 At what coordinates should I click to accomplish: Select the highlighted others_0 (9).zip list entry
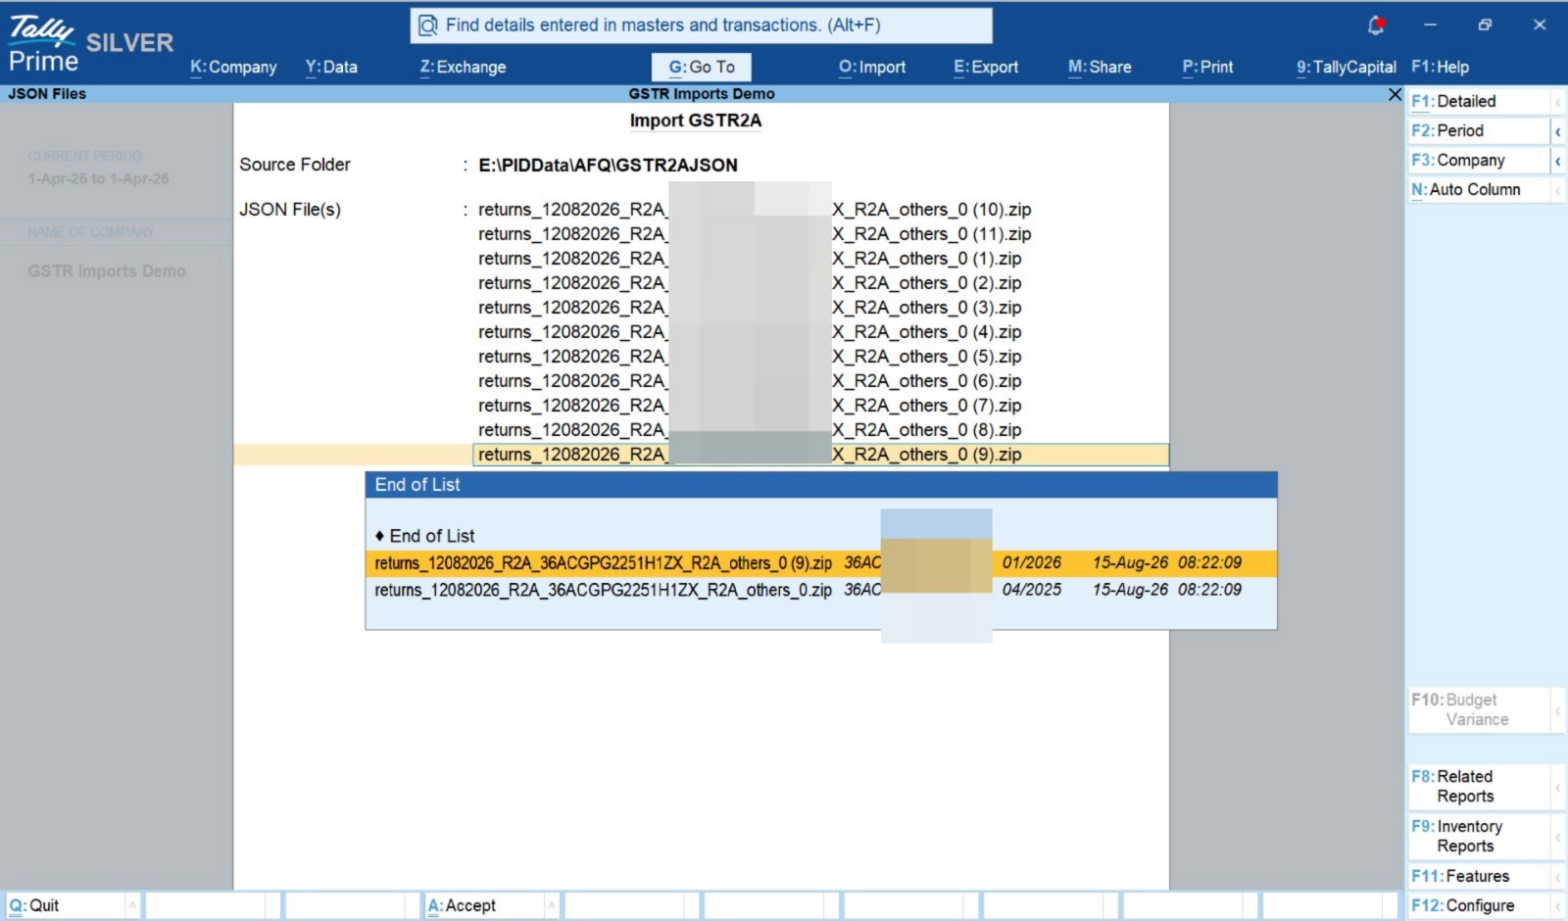click(x=821, y=563)
